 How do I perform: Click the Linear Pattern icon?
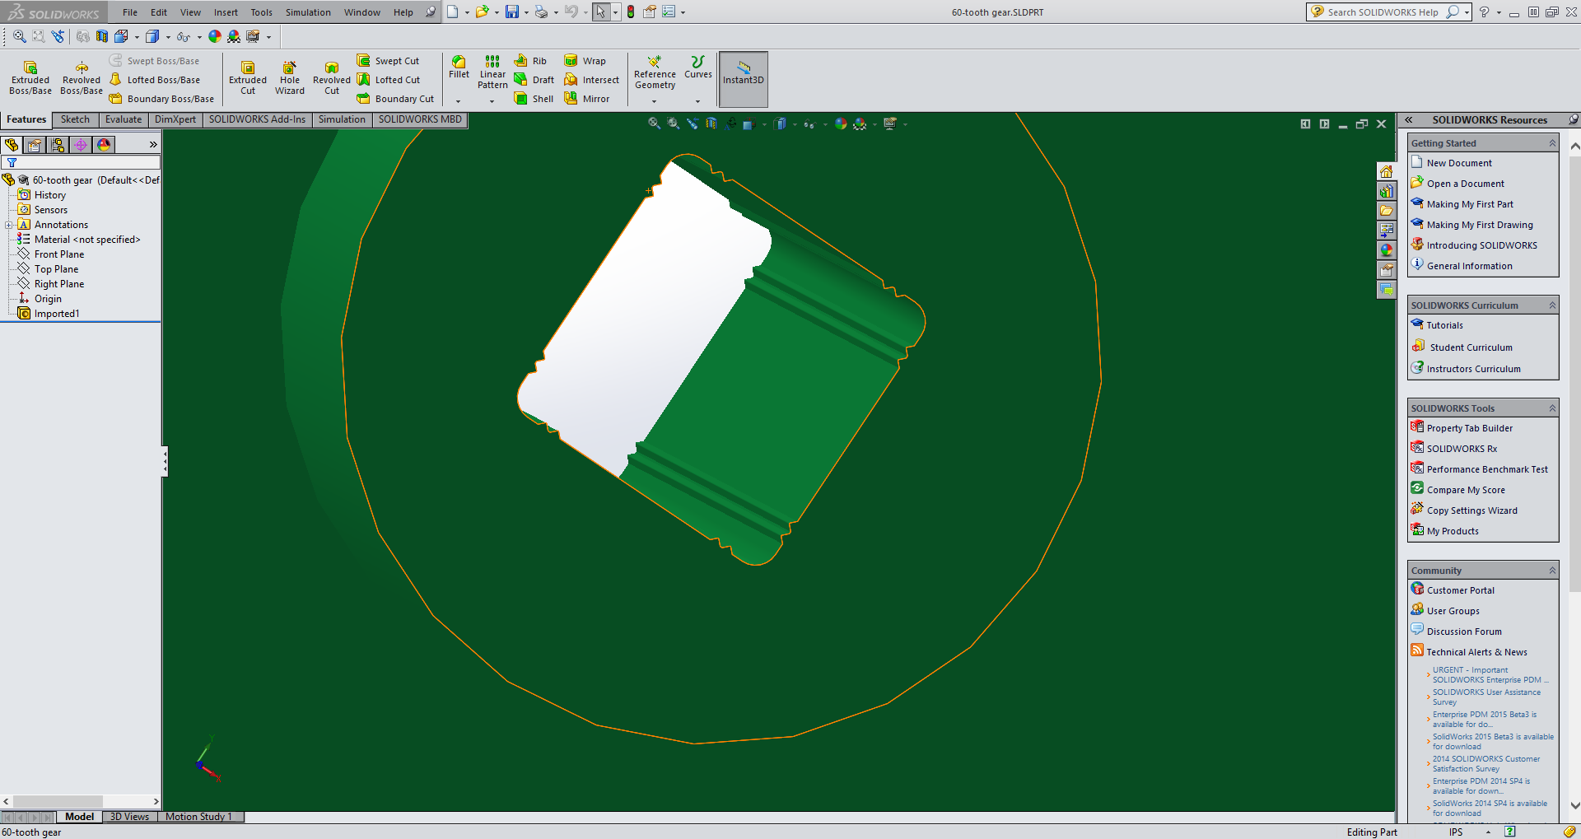click(492, 72)
